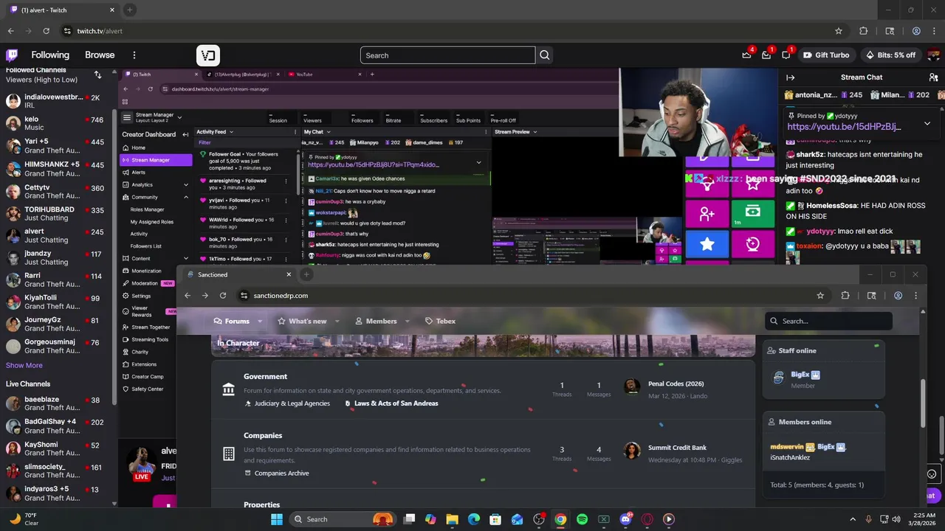This screenshot has width=945, height=531.
Task: Expand the Stream Manager layout dropdown in dashboard
Action: [179, 117]
